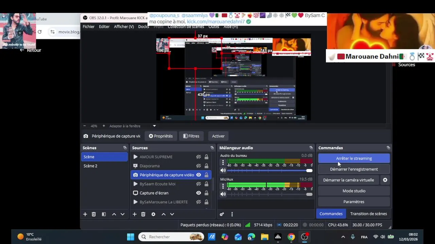
Task: Click the OBS Studio taskbar icon
Action: point(304,237)
